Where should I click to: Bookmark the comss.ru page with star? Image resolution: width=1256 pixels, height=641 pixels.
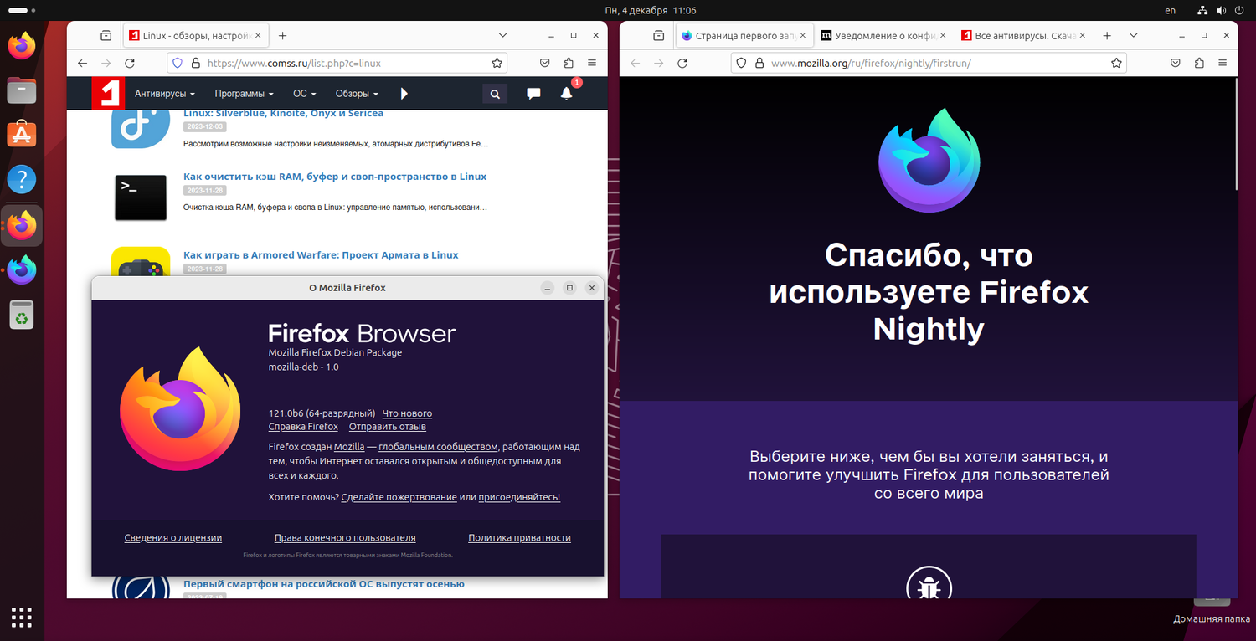click(x=497, y=63)
